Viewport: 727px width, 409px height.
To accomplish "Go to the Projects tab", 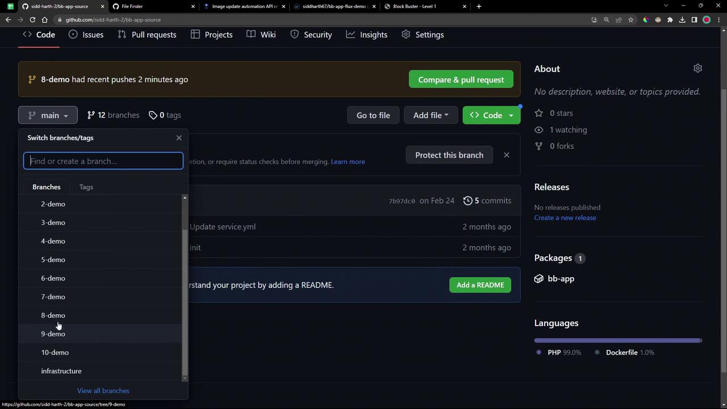I will click(211, 35).
